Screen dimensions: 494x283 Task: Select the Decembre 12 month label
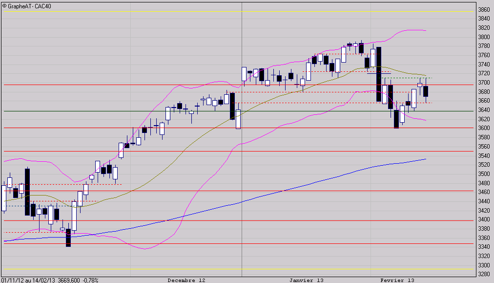(186, 280)
